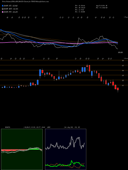This screenshot has height=170, width=128.
Task: Click the bright green +DI spike in ADX panel
Action: coord(71,162)
